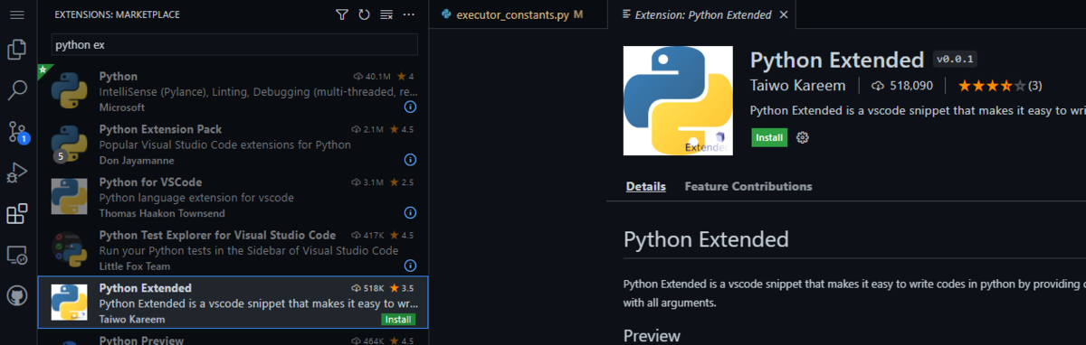Screen dimensions: 1086x345
Task: Filter extensions with the funnel icon
Action: (341, 15)
